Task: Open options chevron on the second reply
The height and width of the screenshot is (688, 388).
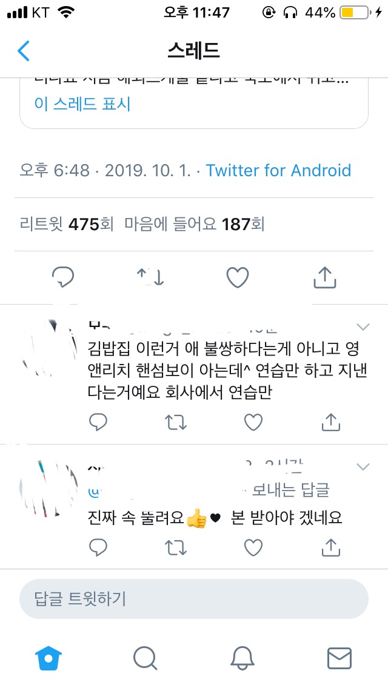Action: point(363,467)
